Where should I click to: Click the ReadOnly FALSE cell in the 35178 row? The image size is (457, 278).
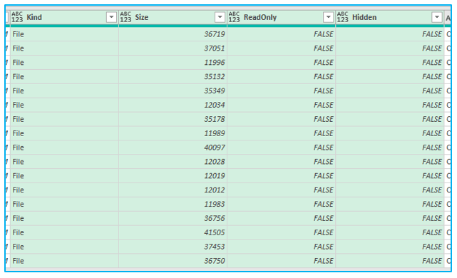[281, 119]
